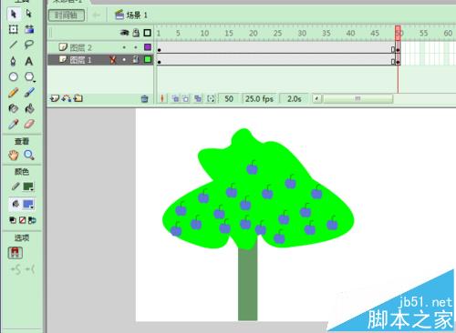Choose the Paint Bucket tool

pos(29,108)
